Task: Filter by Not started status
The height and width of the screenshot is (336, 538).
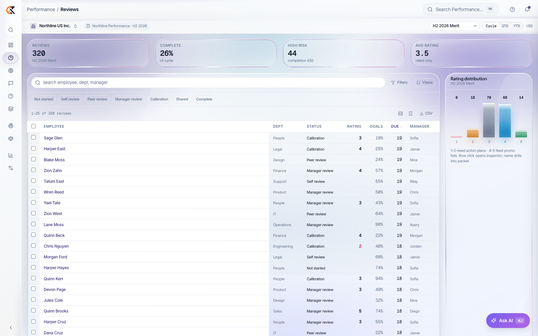Action: click(x=44, y=99)
